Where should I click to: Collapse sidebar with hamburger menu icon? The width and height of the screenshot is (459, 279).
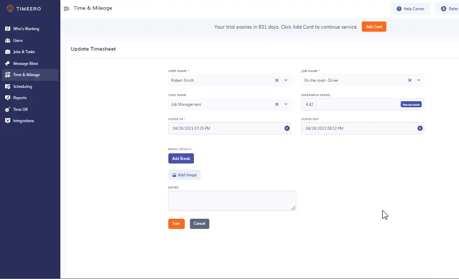(x=67, y=9)
